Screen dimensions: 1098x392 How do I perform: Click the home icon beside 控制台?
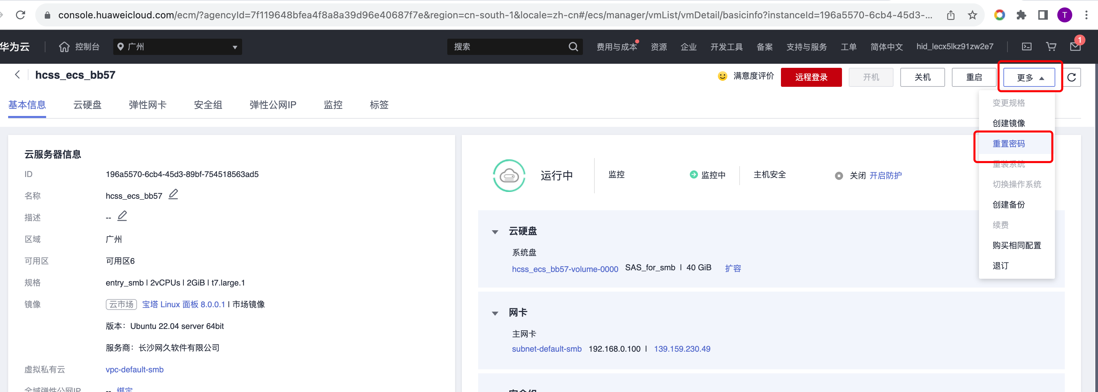pos(64,46)
